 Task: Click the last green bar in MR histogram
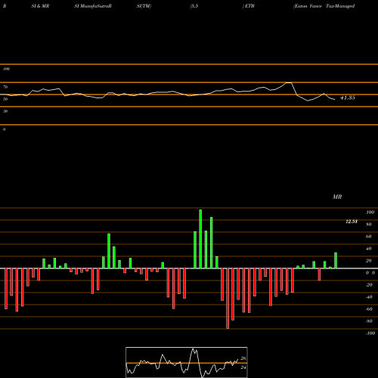coord(336,261)
